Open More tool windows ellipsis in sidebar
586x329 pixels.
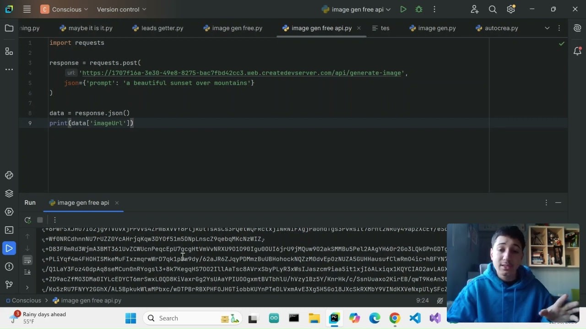[9, 69]
